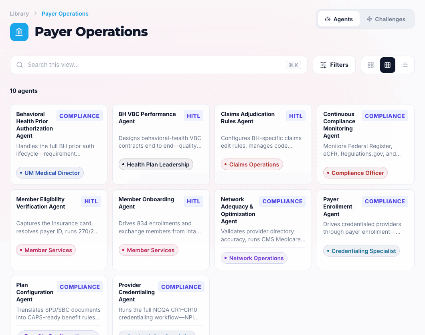Click 'Monitors Federal Register' description
Image resolution: width=425 pixels, height=335 pixels.
click(x=362, y=150)
